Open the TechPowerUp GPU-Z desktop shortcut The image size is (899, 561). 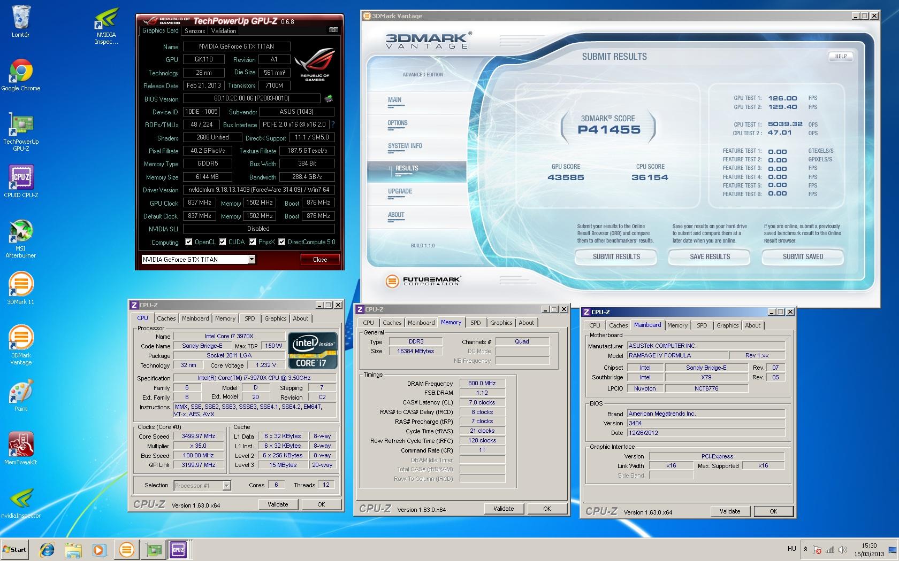(21, 131)
